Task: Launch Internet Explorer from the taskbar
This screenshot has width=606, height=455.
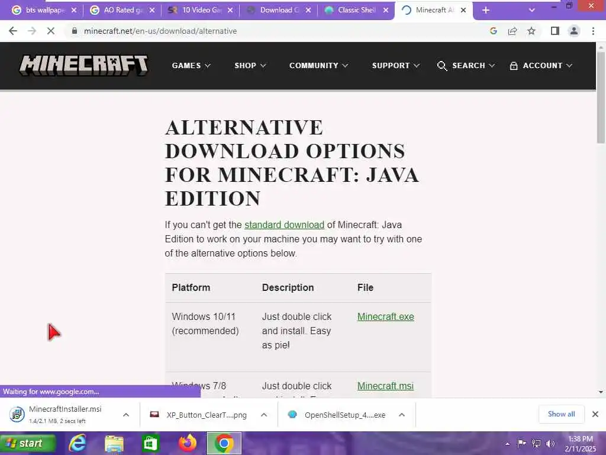Action: [78, 443]
